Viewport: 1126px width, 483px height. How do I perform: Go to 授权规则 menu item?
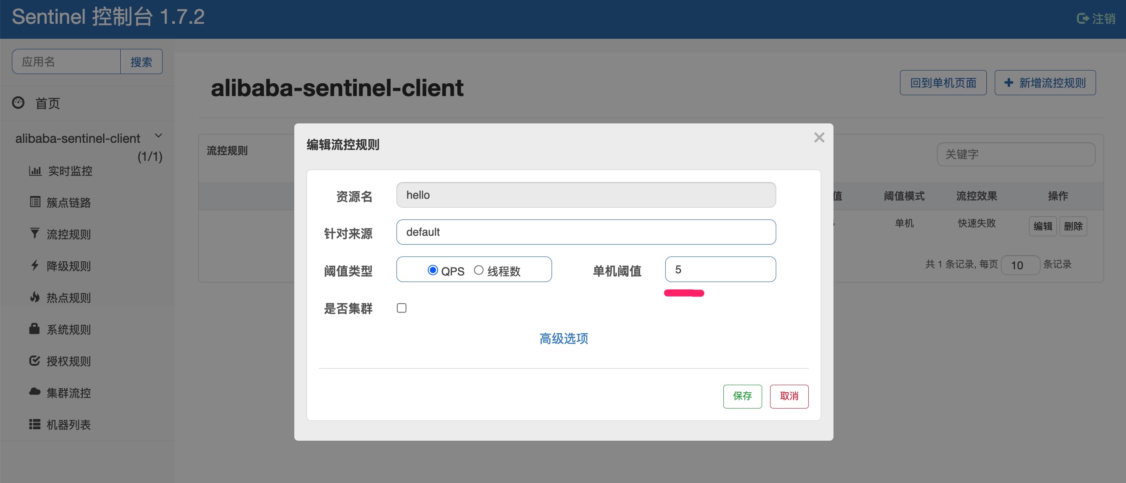69,361
